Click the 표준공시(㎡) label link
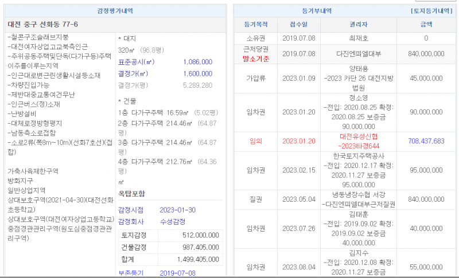 [136, 62]
